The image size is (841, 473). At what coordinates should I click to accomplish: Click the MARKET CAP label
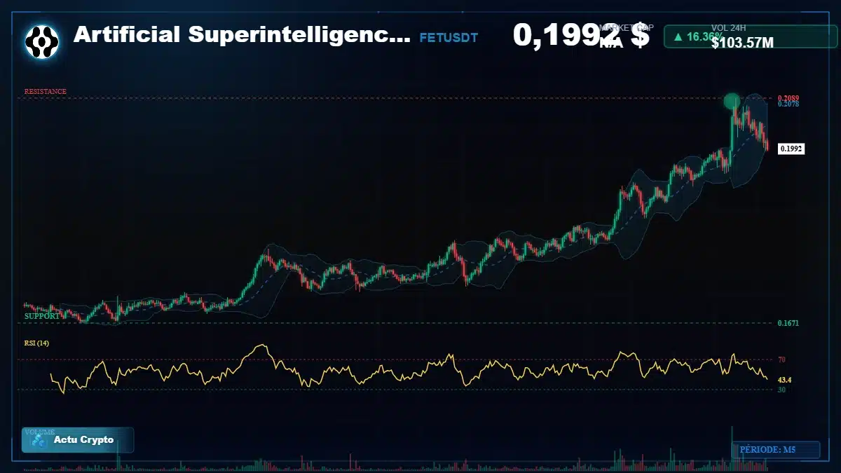pos(627,27)
